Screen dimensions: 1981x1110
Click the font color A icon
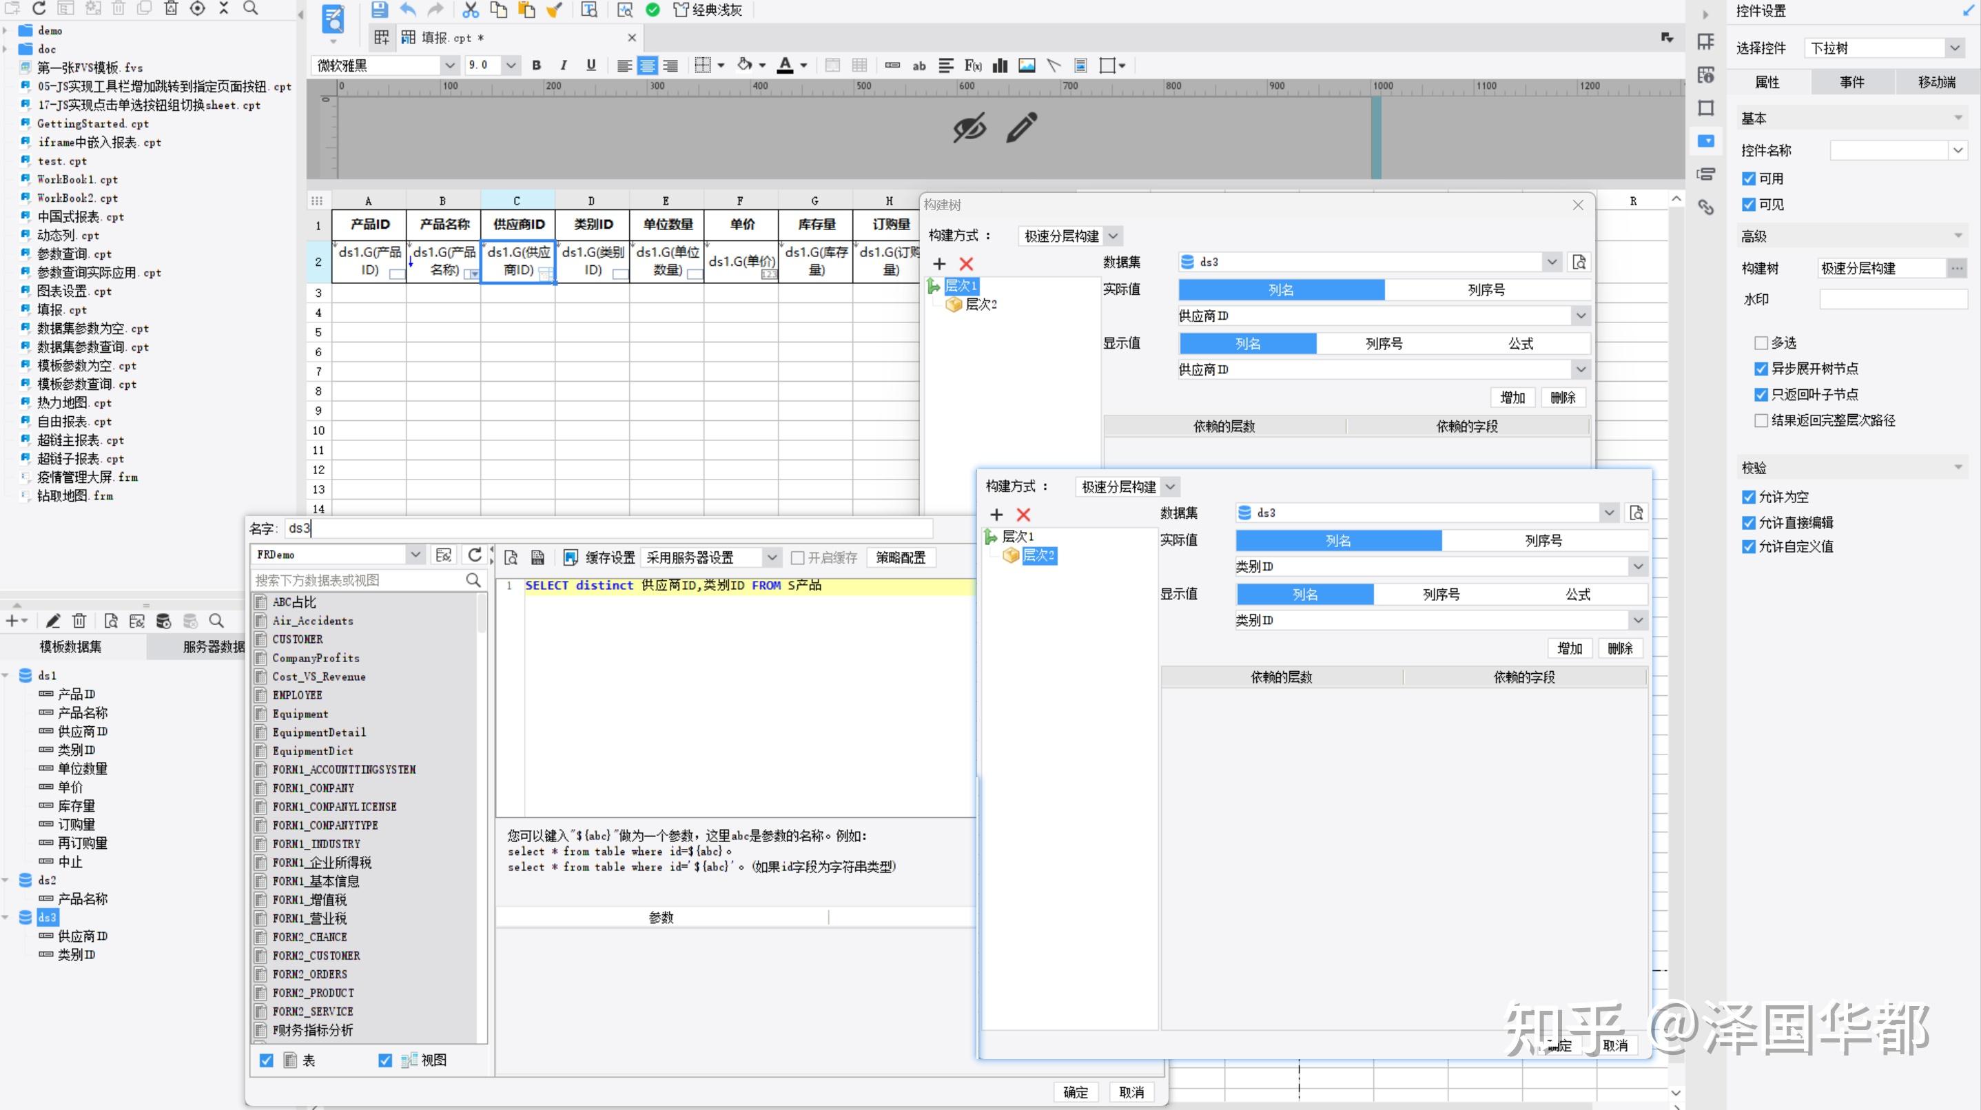coord(786,65)
